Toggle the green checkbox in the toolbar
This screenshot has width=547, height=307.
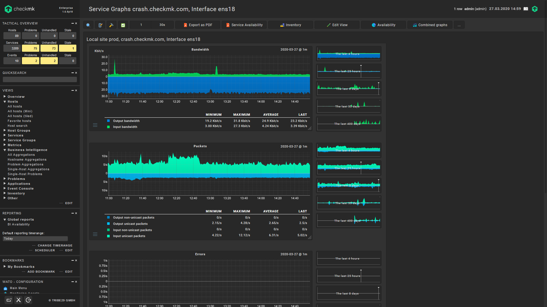[123, 25]
